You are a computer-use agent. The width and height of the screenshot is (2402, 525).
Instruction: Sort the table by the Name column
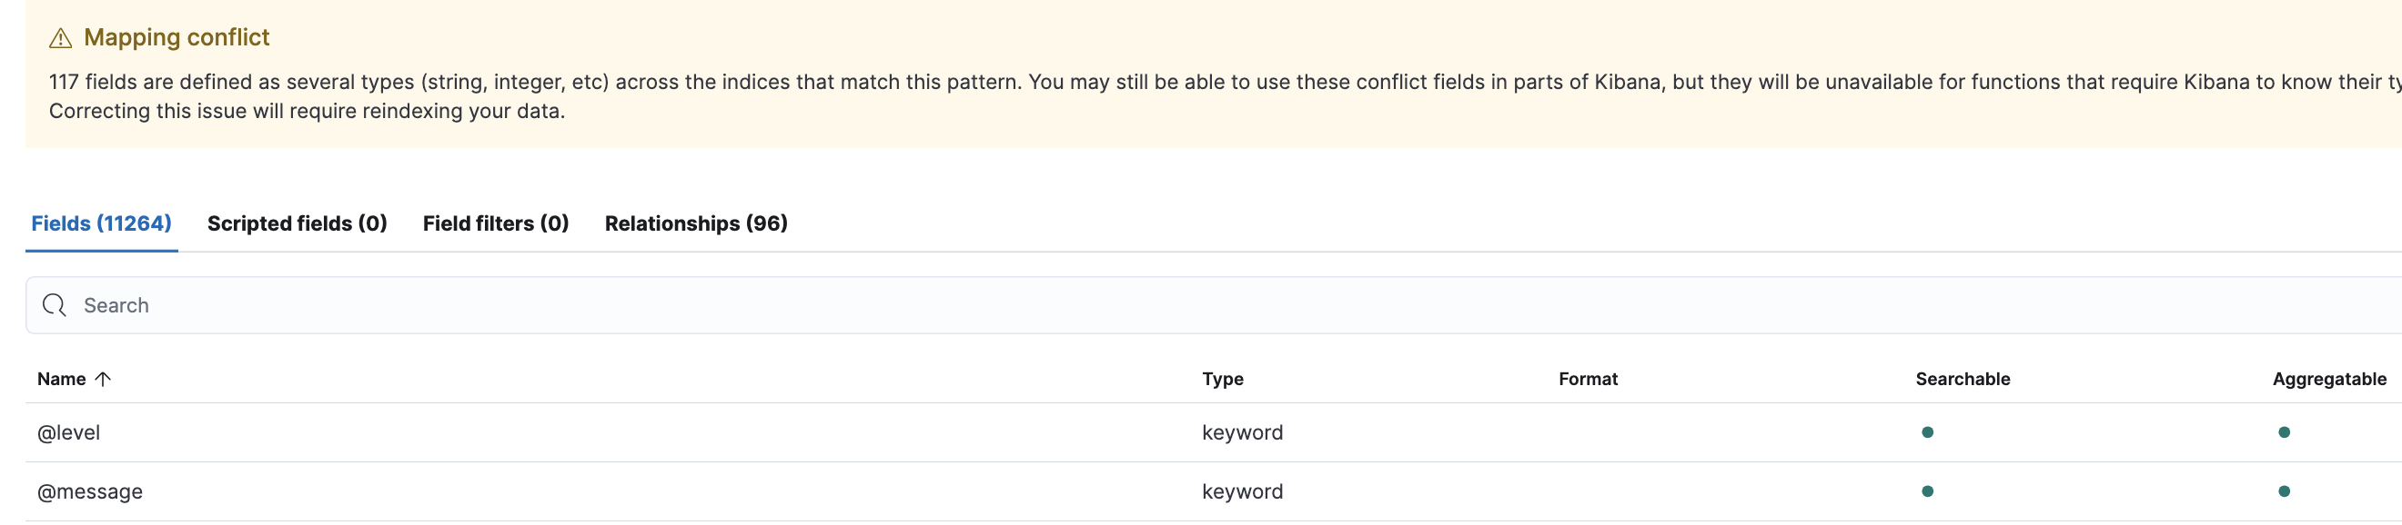pyautogui.click(x=64, y=379)
